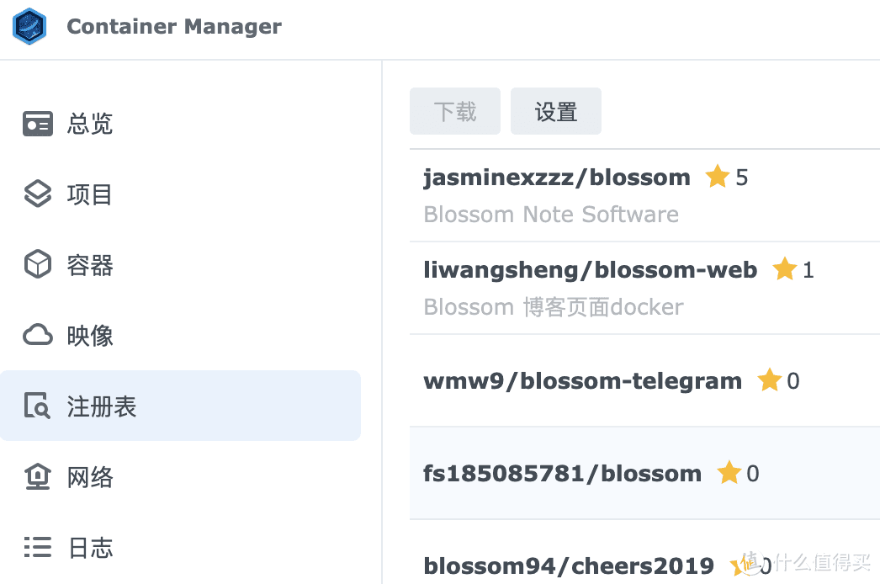The image size is (880, 584).
Task: Click the star beside wmw9/blossom-telegram
Action: coord(769,380)
